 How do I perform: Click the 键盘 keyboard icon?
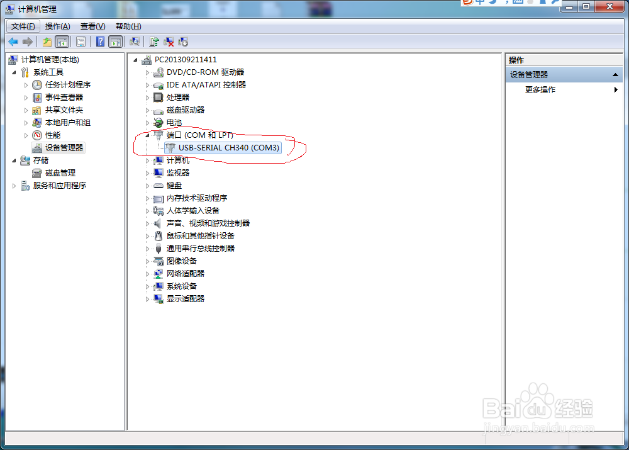[159, 186]
